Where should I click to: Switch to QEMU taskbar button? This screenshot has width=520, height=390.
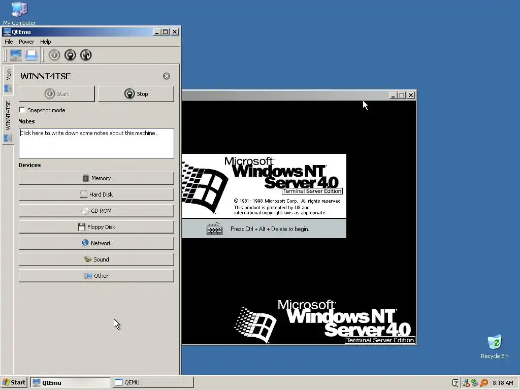click(x=153, y=382)
